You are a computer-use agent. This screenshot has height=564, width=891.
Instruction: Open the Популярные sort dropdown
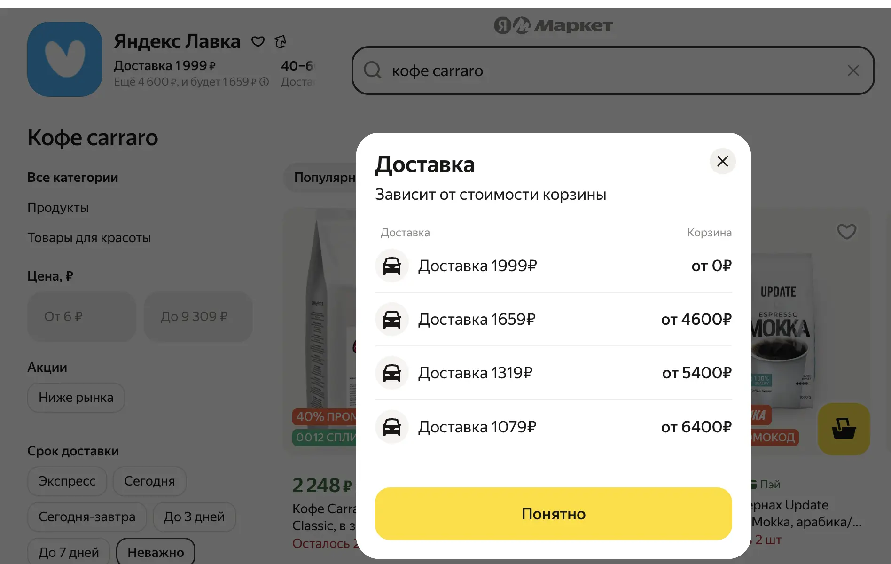[x=321, y=178]
